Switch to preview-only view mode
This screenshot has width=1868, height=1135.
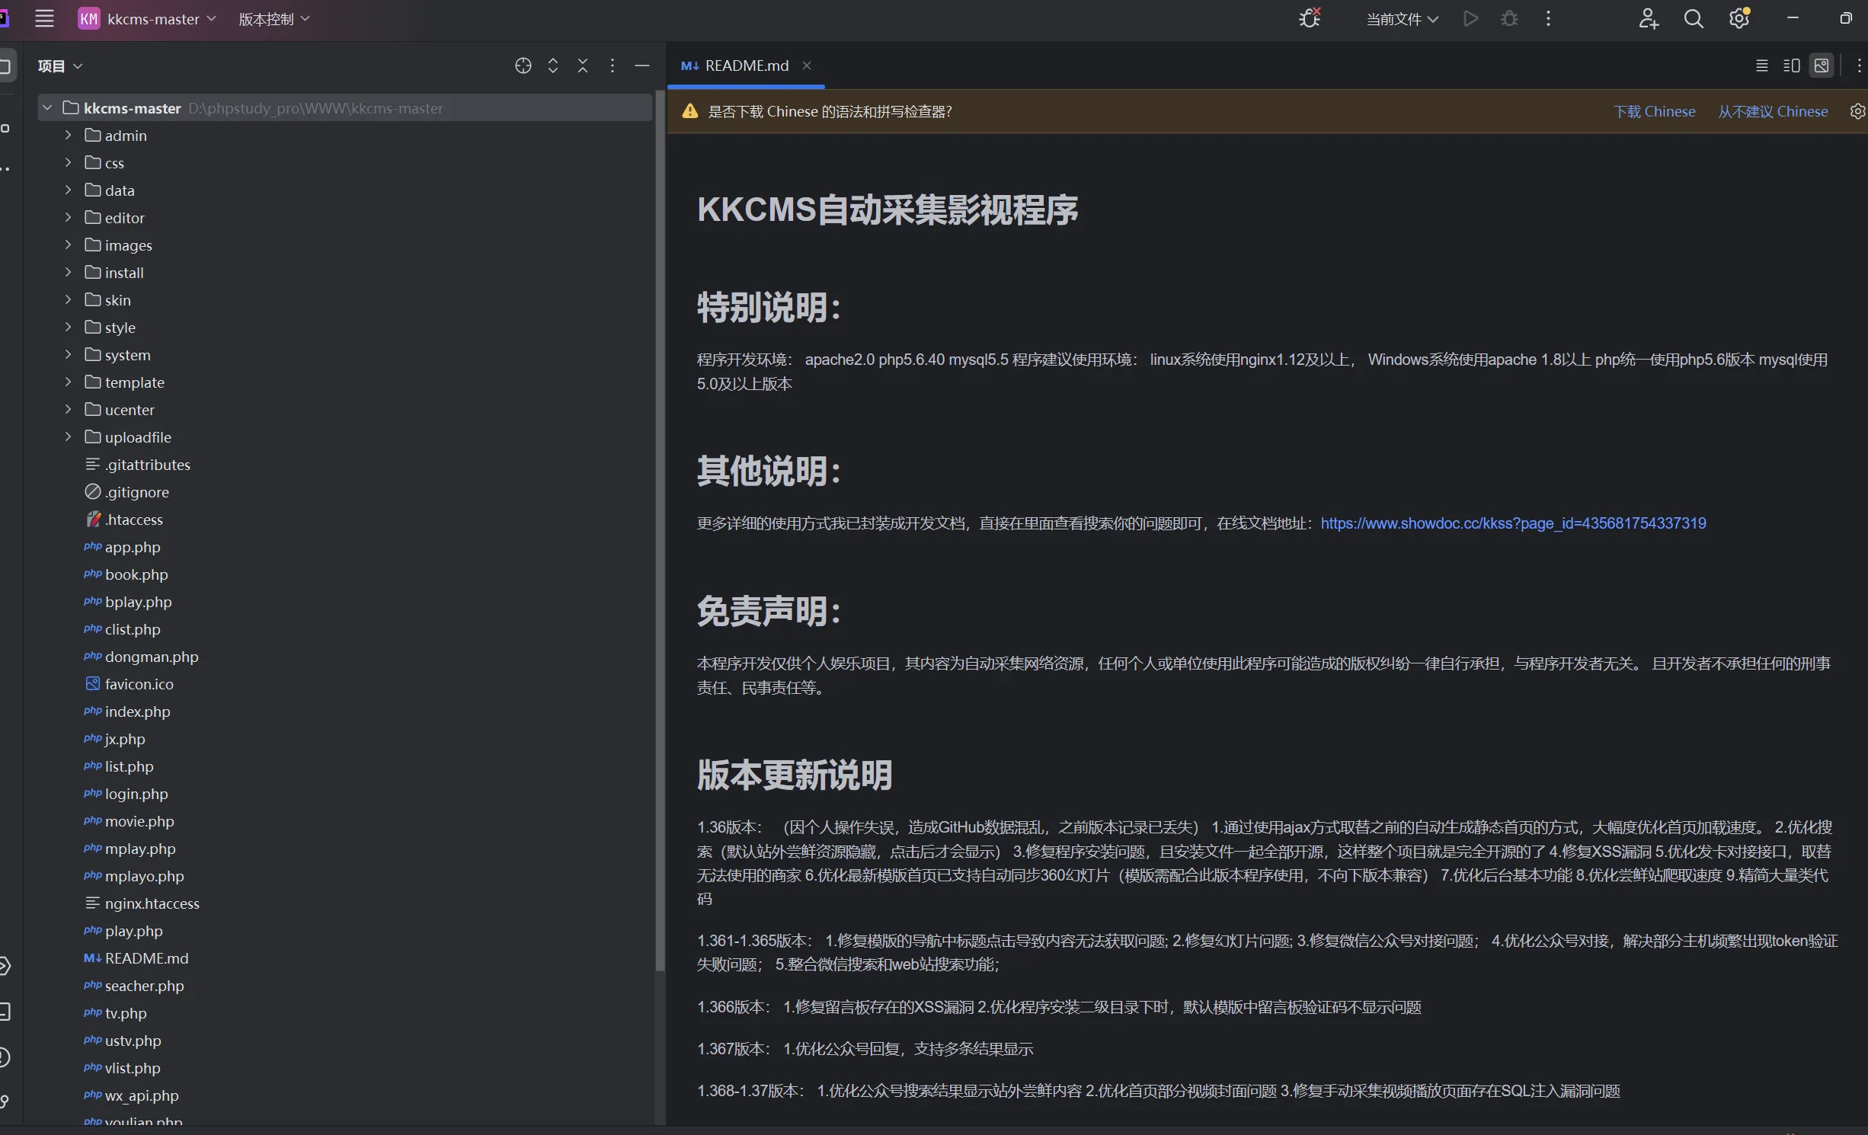point(1822,66)
